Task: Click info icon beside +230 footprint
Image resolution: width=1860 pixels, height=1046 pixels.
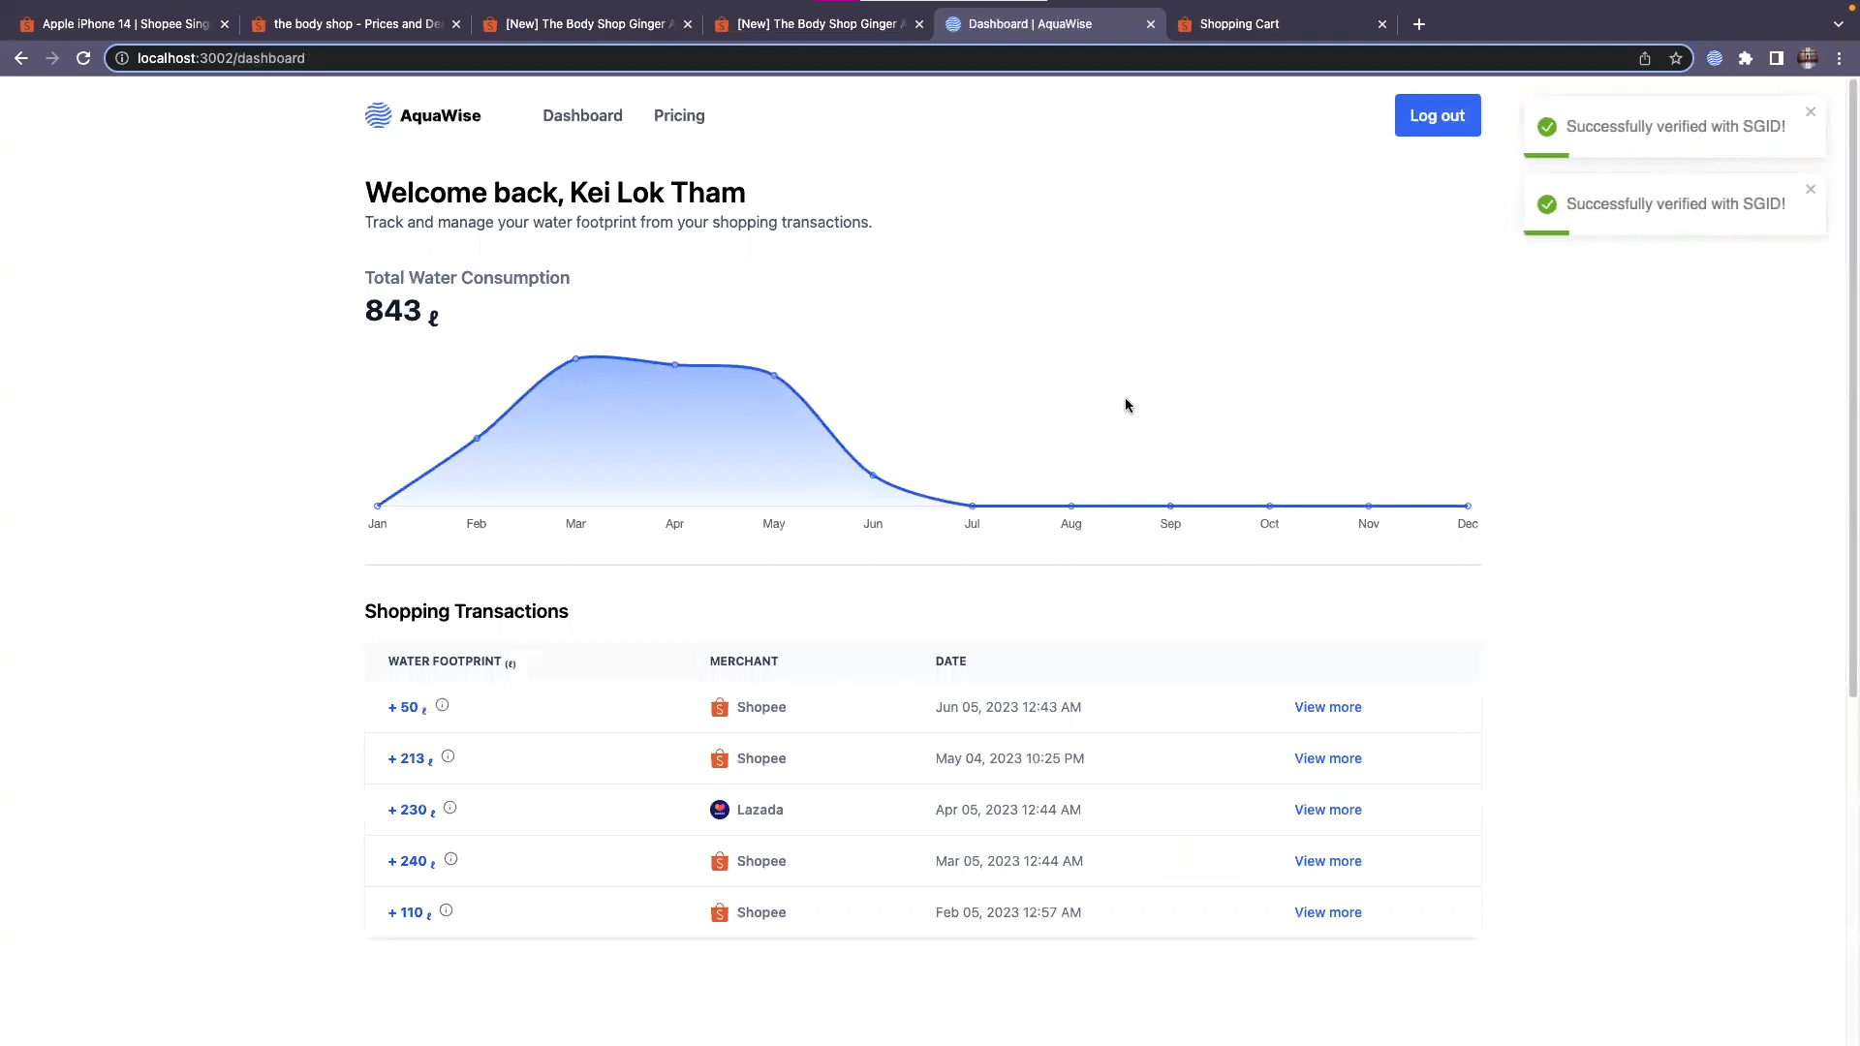Action: (x=449, y=808)
